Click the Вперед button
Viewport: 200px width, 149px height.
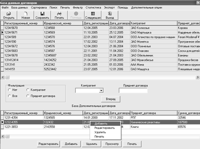click(x=110, y=99)
